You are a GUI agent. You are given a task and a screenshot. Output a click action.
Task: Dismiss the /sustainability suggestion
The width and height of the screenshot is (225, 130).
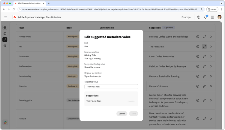point(211,76)
